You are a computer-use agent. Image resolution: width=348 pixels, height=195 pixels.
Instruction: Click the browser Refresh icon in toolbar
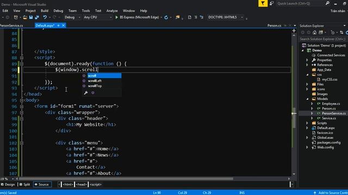(166, 17)
